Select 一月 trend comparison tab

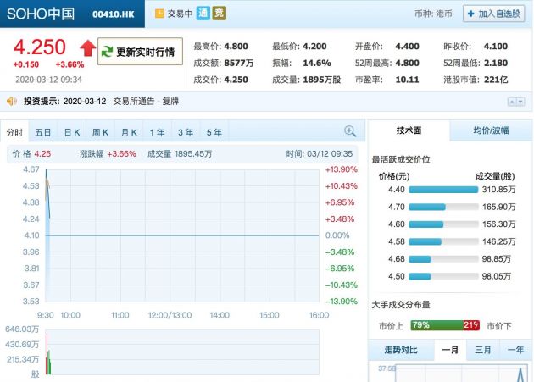pos(450,350)
